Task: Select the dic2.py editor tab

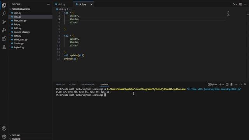Action: coord(82,4)
